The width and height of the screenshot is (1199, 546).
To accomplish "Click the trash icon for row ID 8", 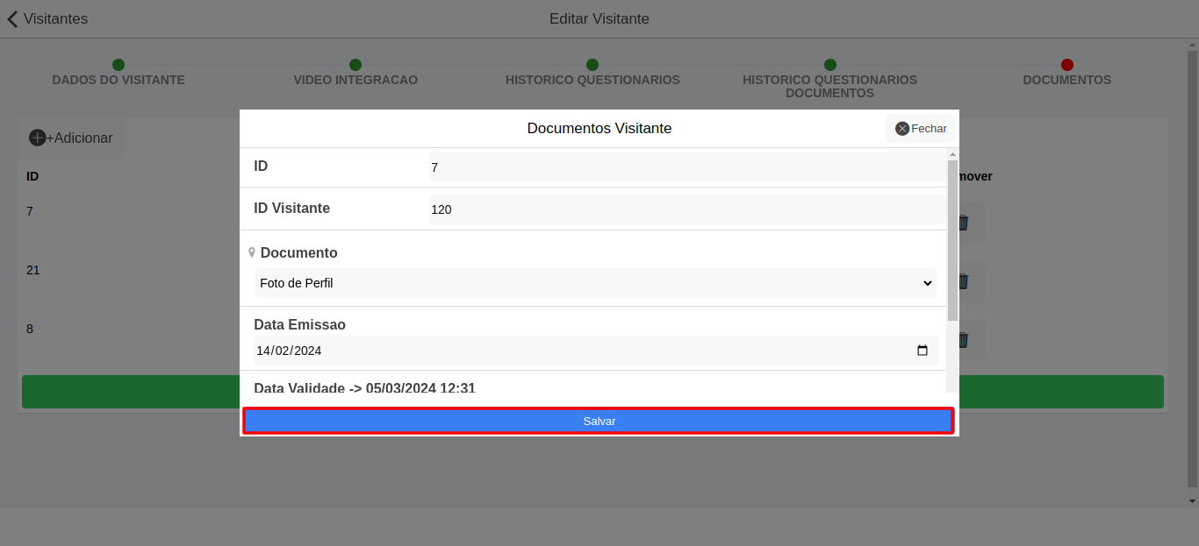I will [x=963, y=340].
